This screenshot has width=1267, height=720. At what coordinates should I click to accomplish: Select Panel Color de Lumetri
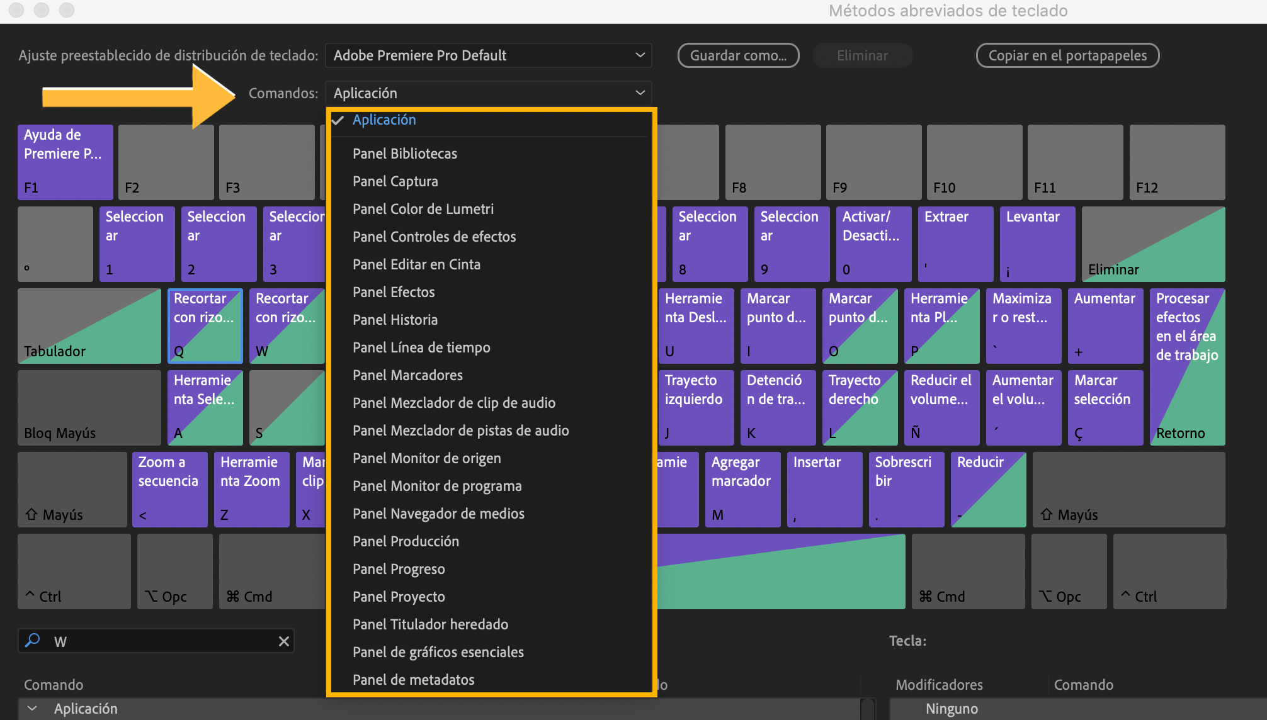(423, 209)
